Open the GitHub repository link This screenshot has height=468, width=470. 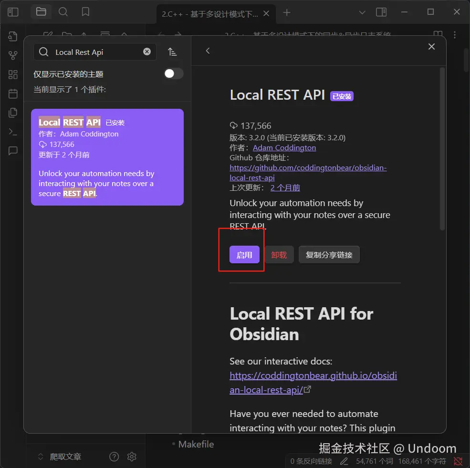click(308, 173)
